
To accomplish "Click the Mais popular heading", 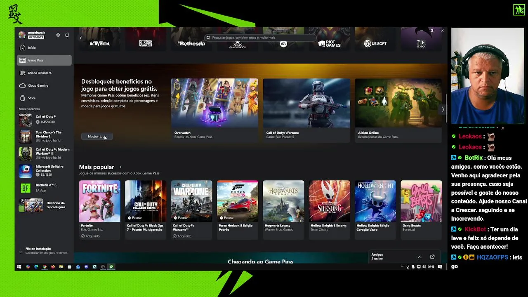I will point(97,167).
